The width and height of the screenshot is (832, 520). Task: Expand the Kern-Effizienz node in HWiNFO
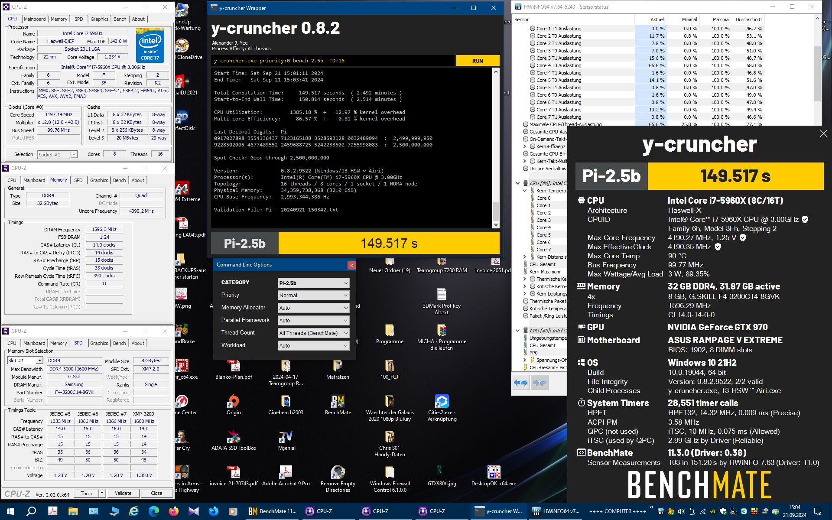tap(525, 146)
